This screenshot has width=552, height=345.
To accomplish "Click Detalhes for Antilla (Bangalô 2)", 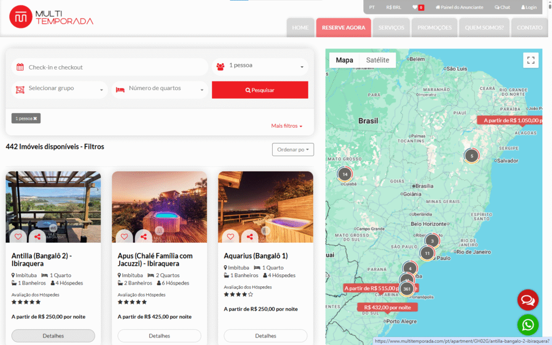I will coord(53,336).
